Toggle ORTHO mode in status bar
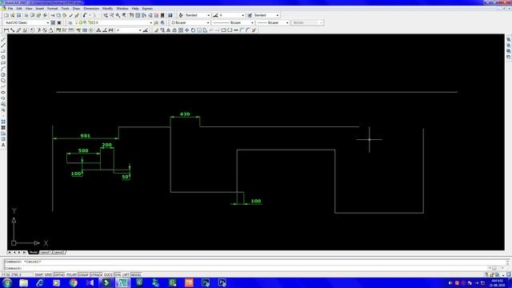 click(59, 274)
